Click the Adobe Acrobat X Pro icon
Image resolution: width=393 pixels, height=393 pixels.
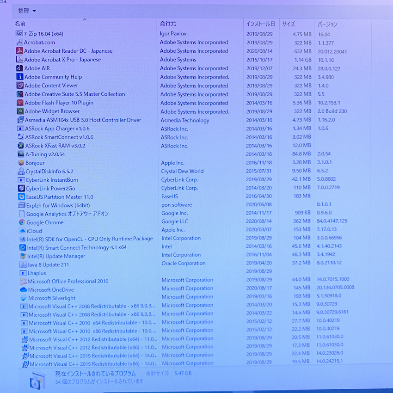click(20, 60)
